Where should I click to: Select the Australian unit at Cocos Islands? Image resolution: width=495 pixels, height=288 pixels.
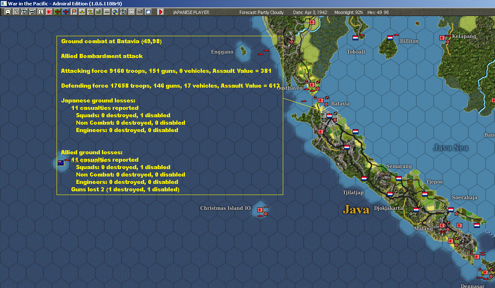click(x=61, y=163)
